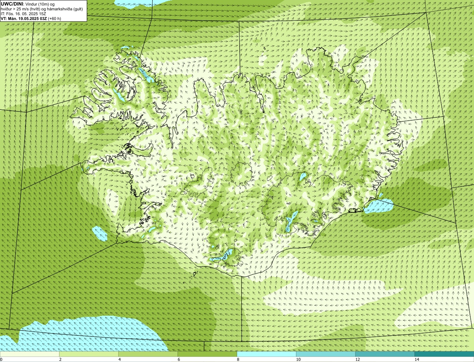This screenshot has width=474, height=362.
Task: Click the light cyan 8–10 m/s color bar segment
Action: [267, 354]
